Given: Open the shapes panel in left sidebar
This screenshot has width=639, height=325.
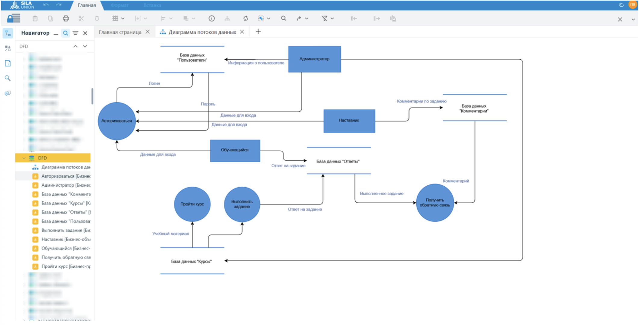Looking at the screenshot, I should point(8,48).
